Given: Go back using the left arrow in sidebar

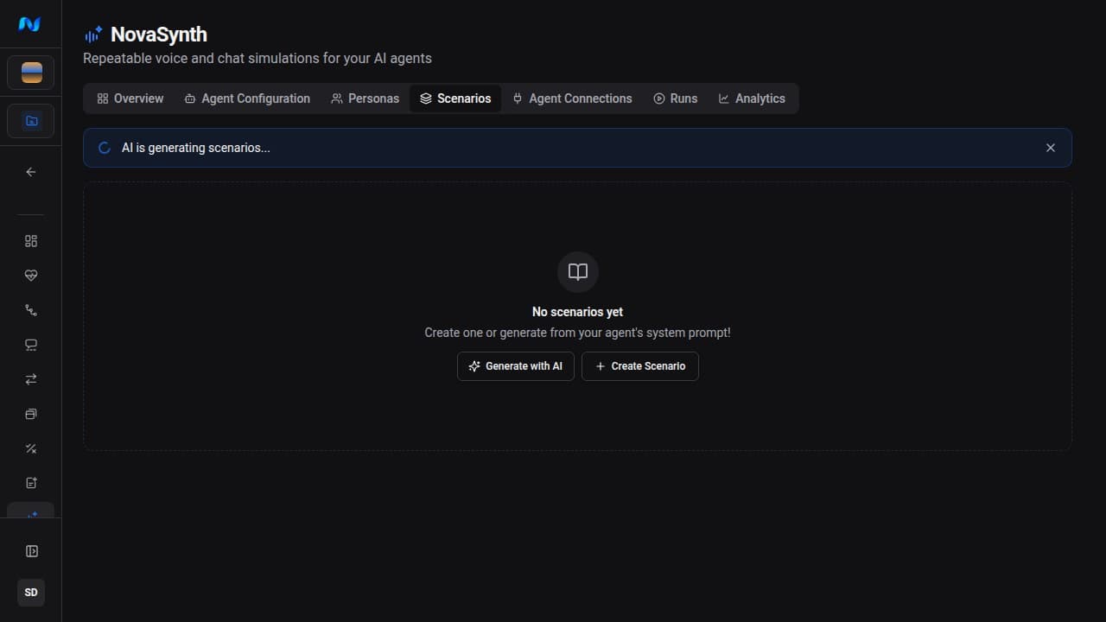Looking at the screenshot, I should pyautogui.click(x=31, y=172).
